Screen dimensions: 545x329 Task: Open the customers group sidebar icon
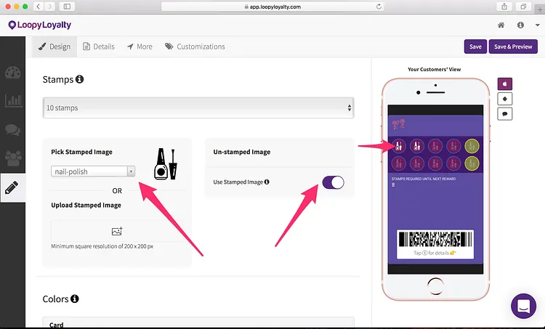click(13, 158)
